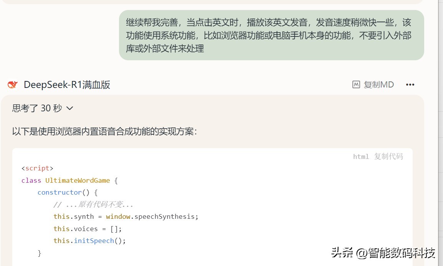Open the three-dot more options menu
The height and width of the screenshot is (266, 443).
point(410,84)
